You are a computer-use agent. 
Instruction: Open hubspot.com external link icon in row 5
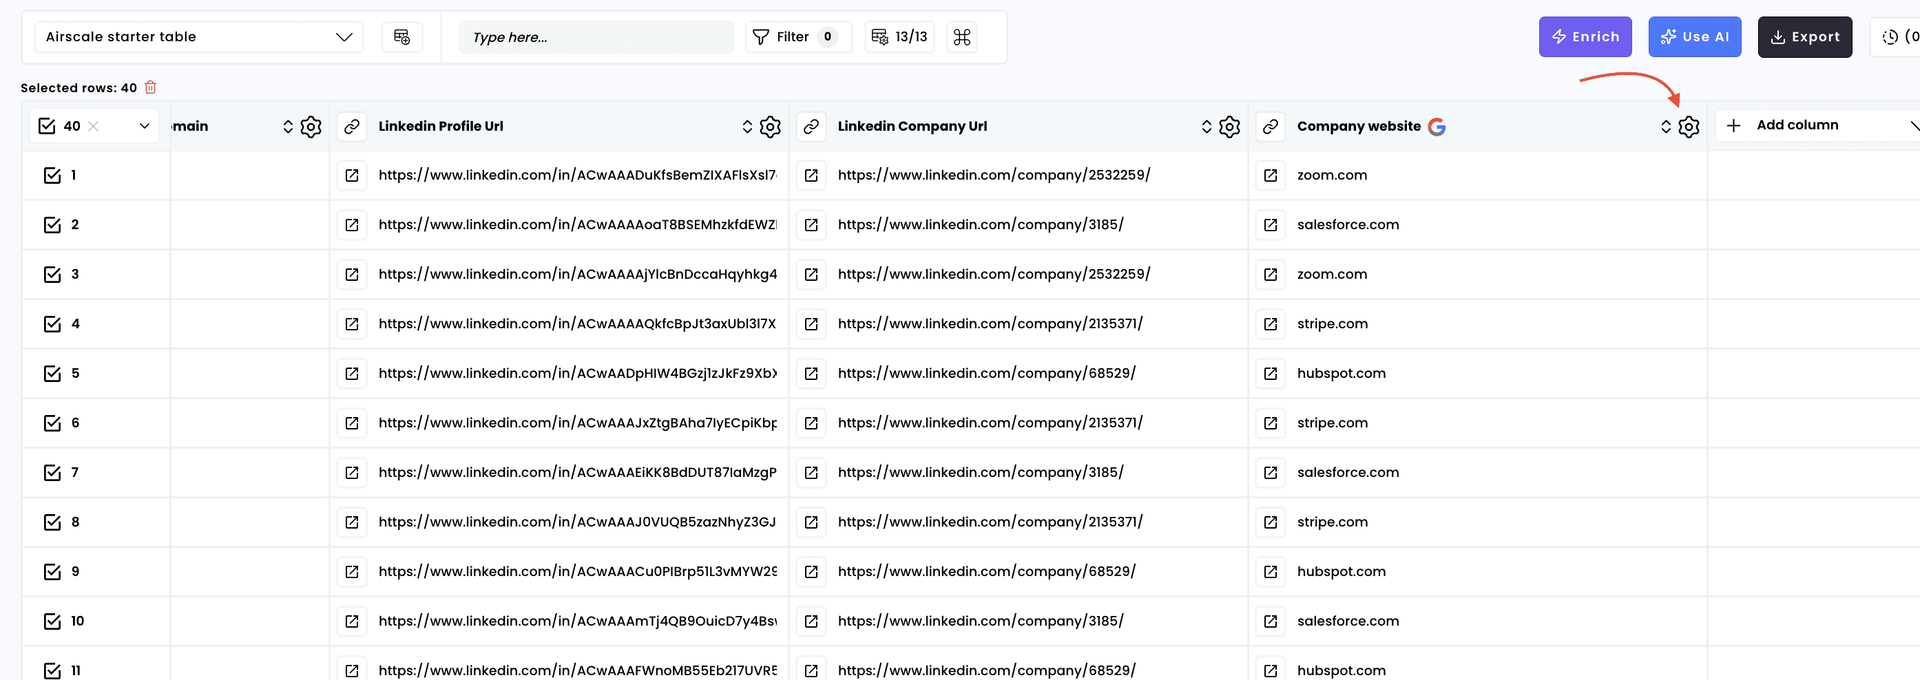click(x=1270, y=373)
